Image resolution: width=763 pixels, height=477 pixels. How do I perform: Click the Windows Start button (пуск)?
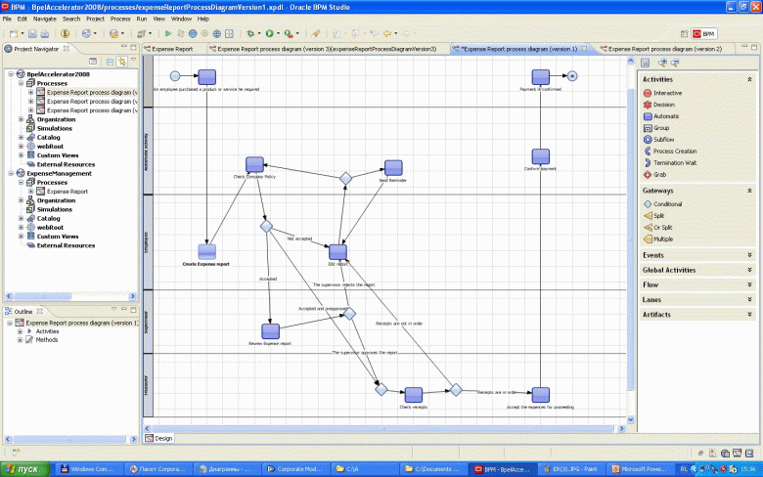(25, 469)
